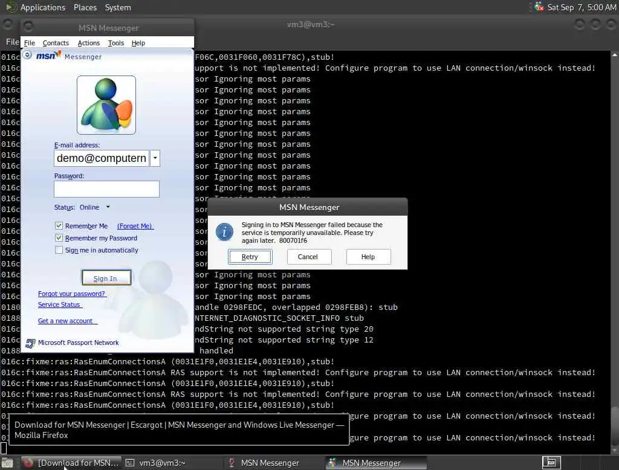
Task: Click the Applications menu logo icon
Action: tap(11, 7)
